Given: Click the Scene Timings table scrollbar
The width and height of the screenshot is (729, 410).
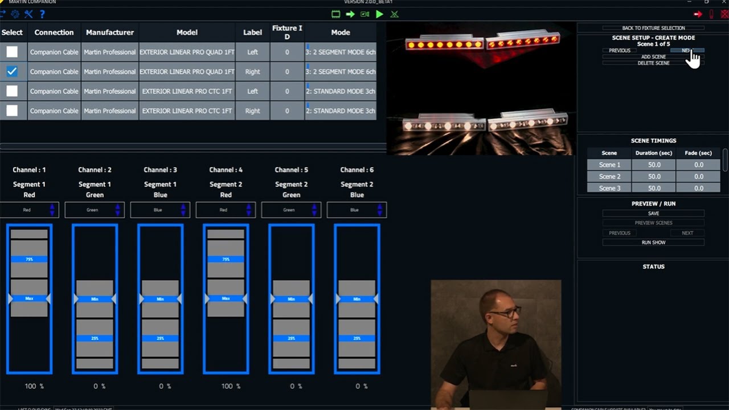Looking at the screenshot, I should click(725, 160).
